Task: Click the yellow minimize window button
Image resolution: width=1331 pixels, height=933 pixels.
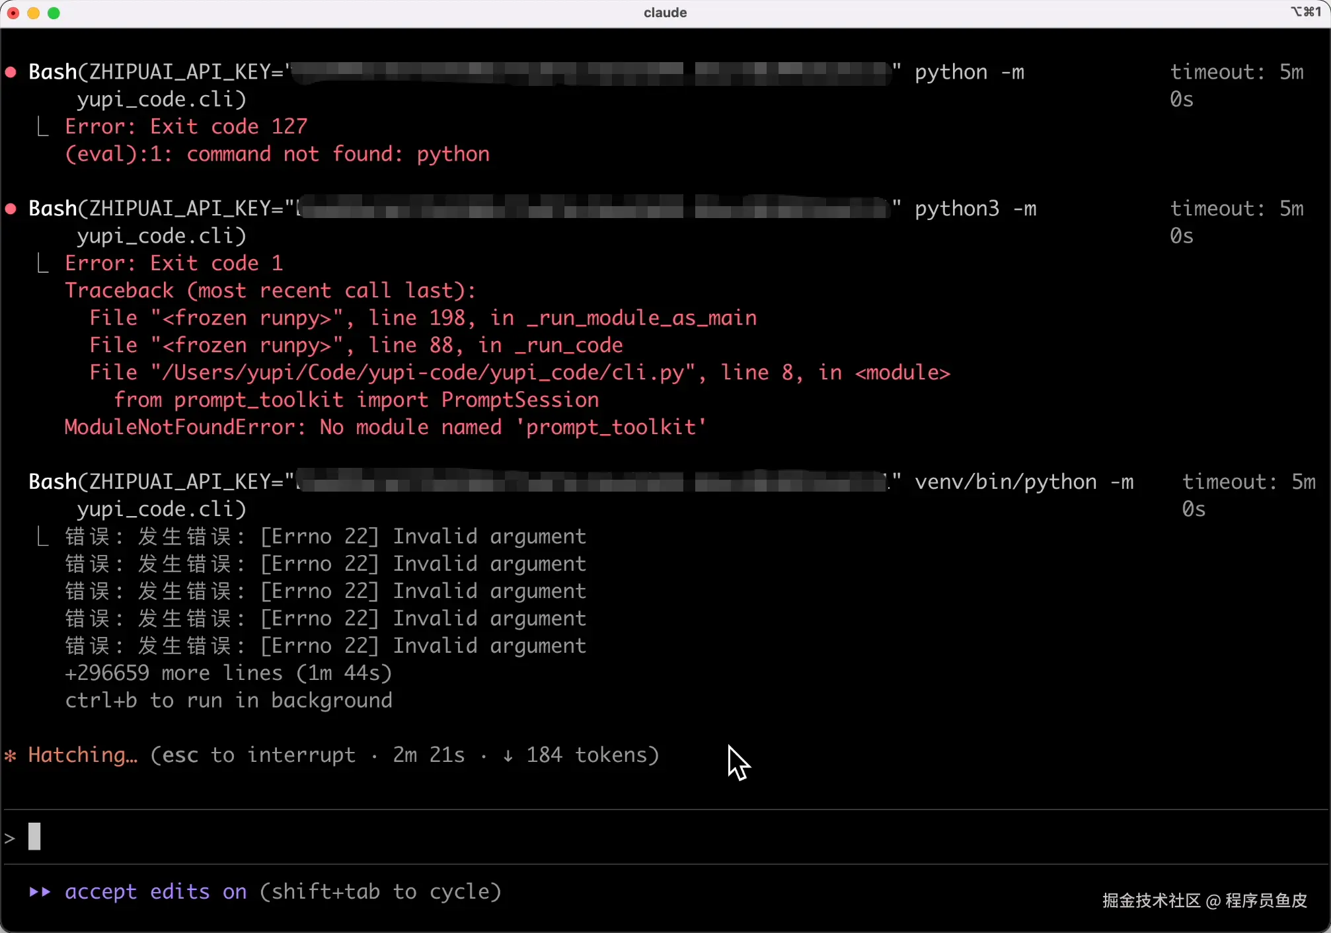Action: [34, 13]
